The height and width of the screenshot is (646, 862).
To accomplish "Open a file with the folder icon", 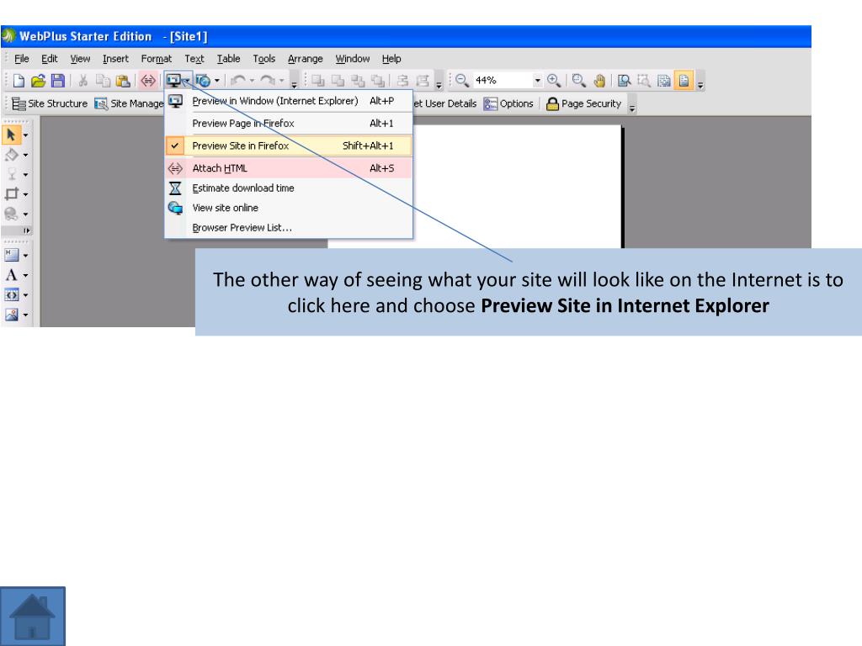I will point(38,81).
